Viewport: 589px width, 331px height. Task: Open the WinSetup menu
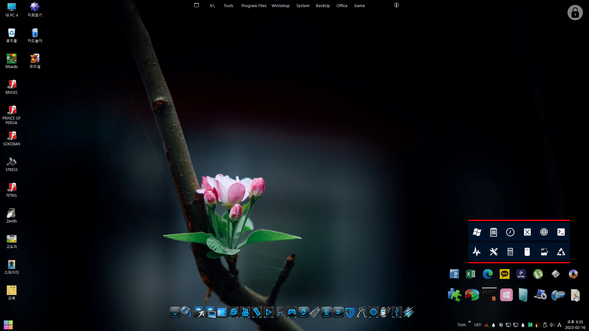click(281, 6)
